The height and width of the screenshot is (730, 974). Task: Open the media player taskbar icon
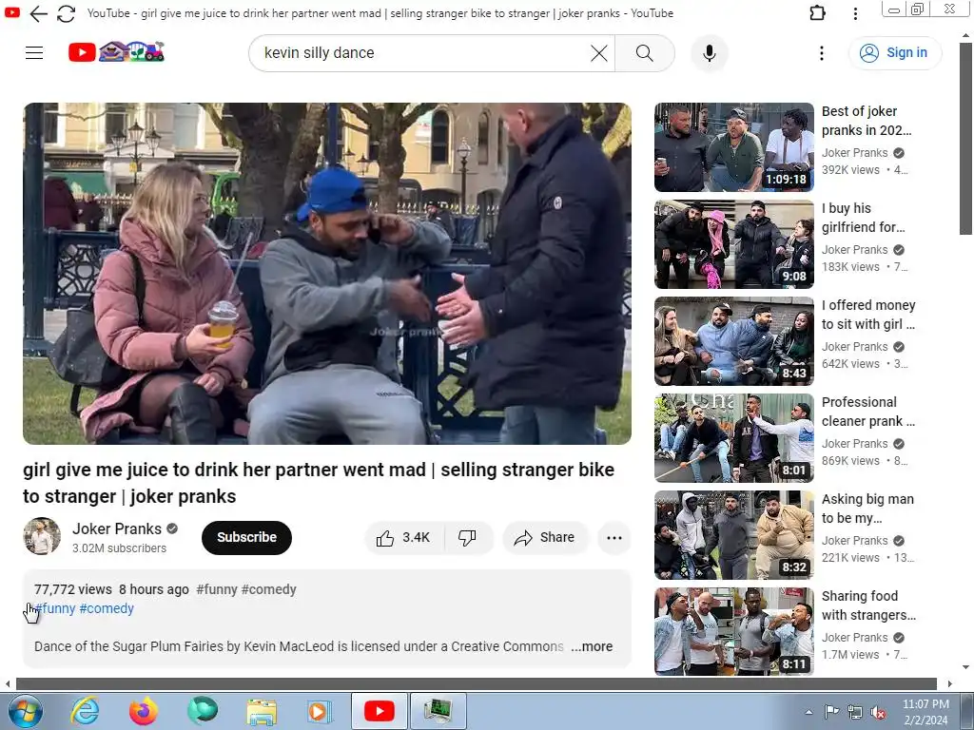click(x=320, y=711)
